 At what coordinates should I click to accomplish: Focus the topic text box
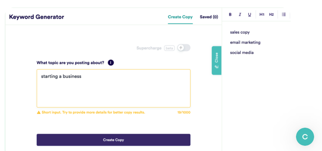click(x=113, y=88)
